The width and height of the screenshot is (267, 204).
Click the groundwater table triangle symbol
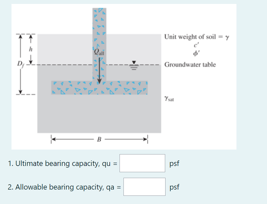135,62
